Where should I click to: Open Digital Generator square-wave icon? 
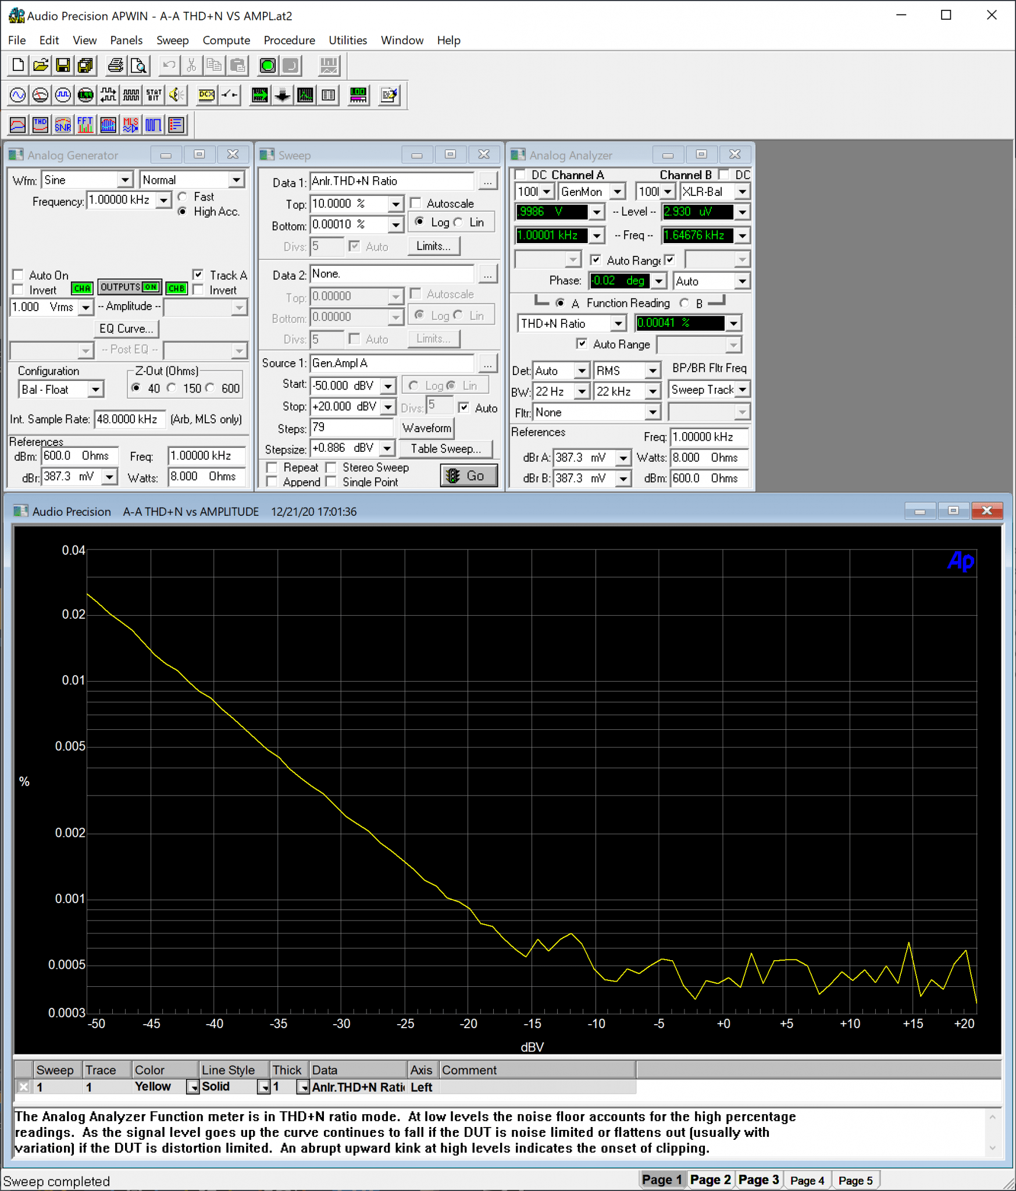click(x=63, y=95)
